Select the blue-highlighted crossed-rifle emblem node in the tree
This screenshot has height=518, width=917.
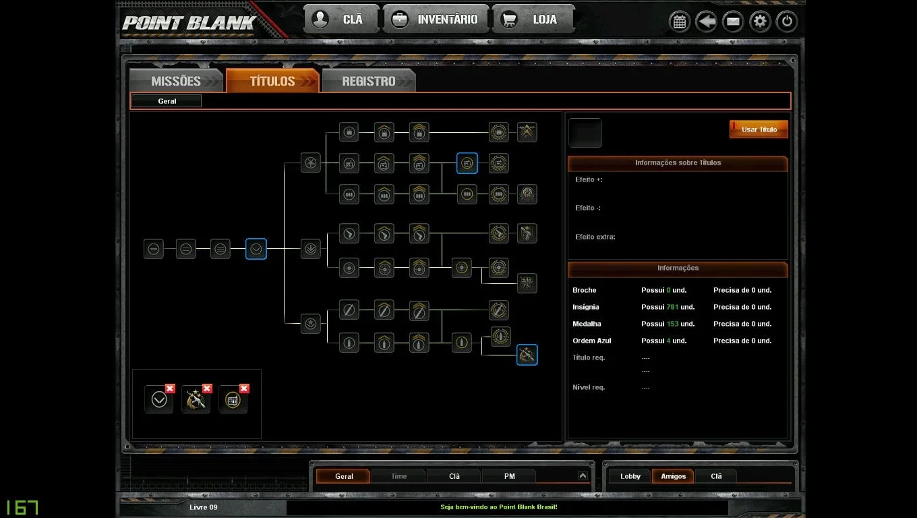[x=527, y=354]
